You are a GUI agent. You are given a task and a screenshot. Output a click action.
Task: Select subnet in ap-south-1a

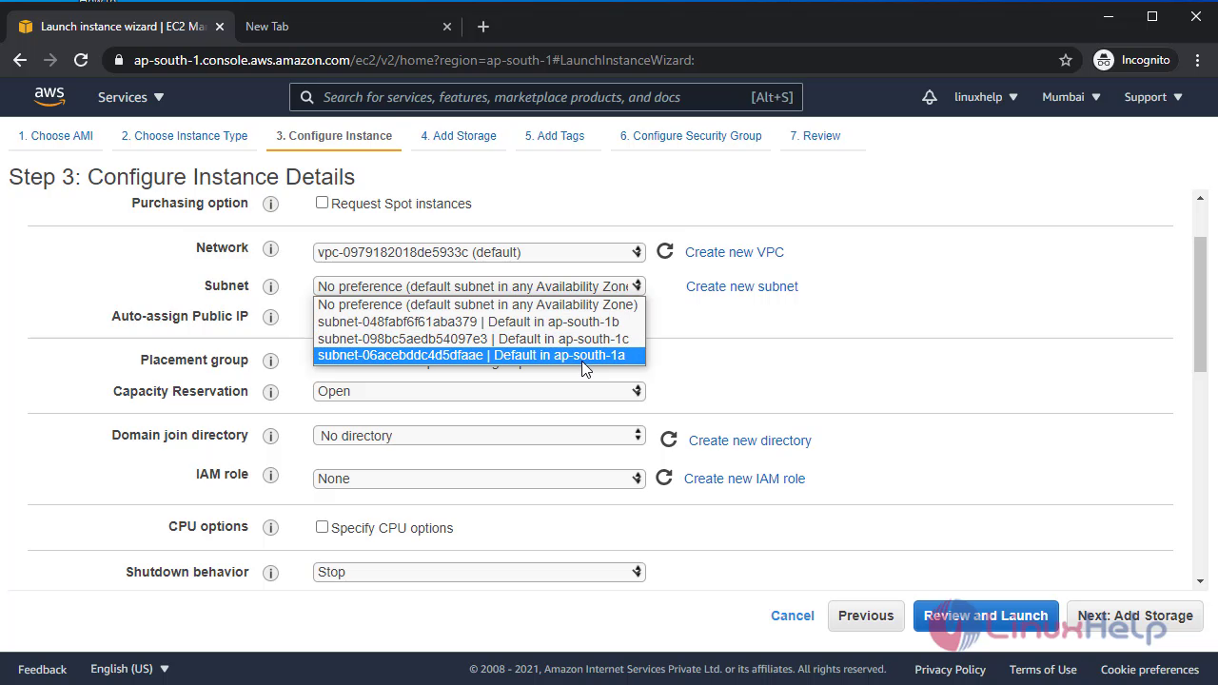(x=480, y=355)
